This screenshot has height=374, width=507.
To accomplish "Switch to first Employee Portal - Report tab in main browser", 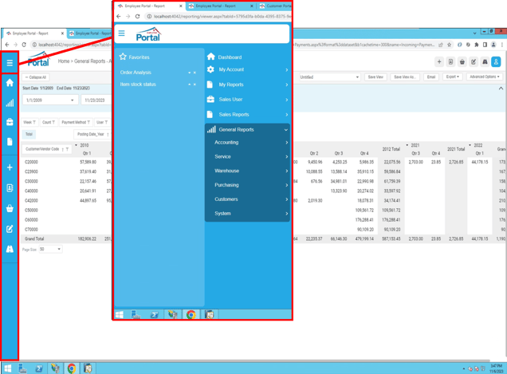I will (x=34, y=33).
